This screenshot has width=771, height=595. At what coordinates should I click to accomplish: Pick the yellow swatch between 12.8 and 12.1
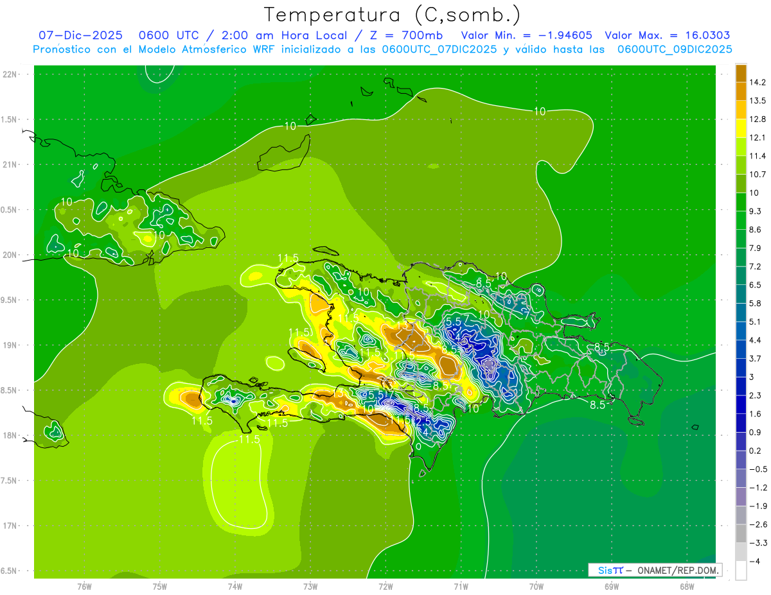point(741,128)
